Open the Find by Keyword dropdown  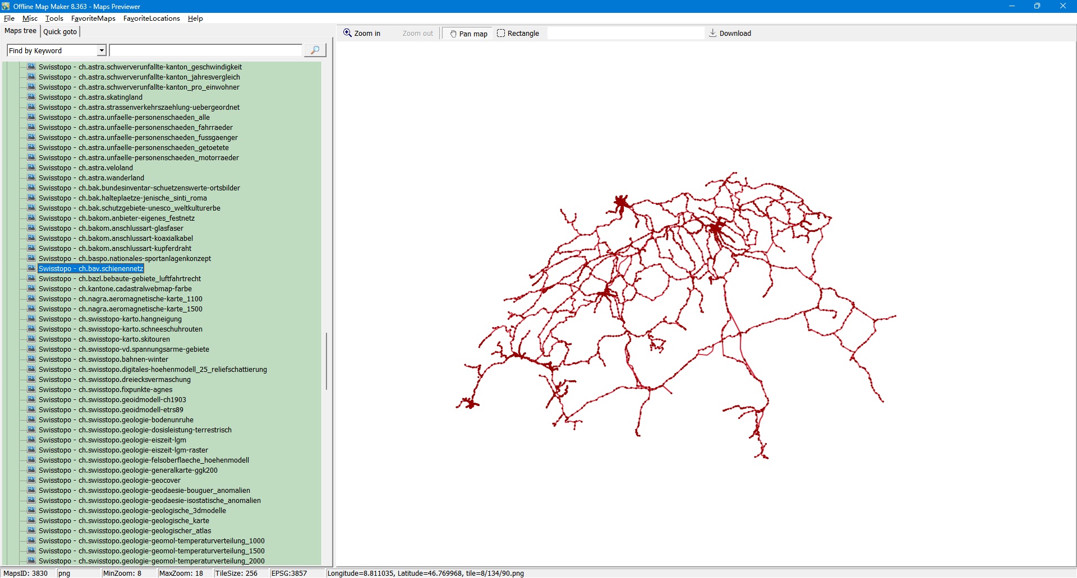[102, 50]
